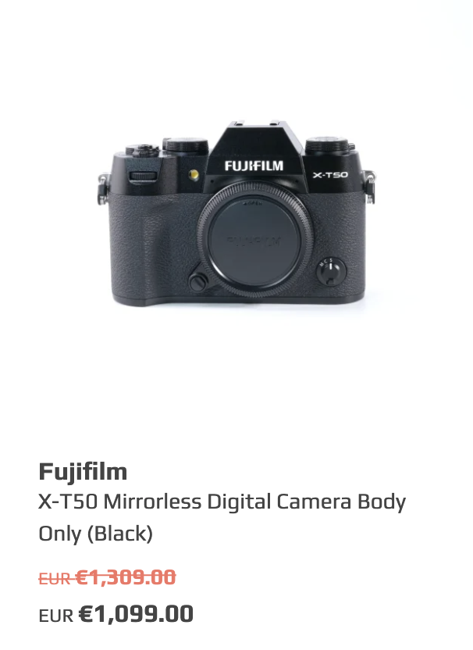The width and height of the screenshot is (473, 650).
Task: Click the EUR label before the sale price
Action: coord(56,616)
